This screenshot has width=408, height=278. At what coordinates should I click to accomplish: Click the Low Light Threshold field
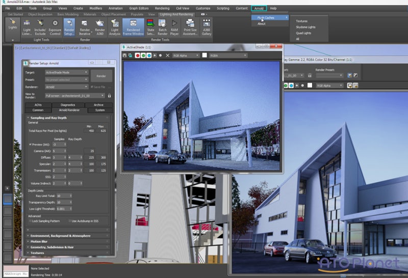click(62, 209)
